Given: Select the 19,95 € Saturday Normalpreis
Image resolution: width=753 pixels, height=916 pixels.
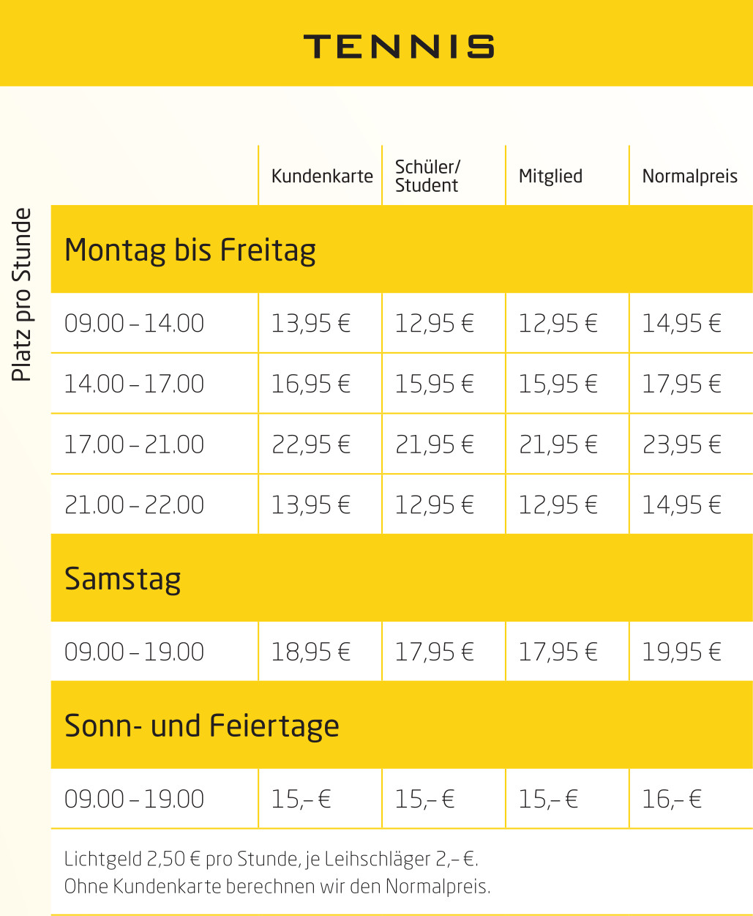Looking at the screenshot, I should (x=682, y=652).
